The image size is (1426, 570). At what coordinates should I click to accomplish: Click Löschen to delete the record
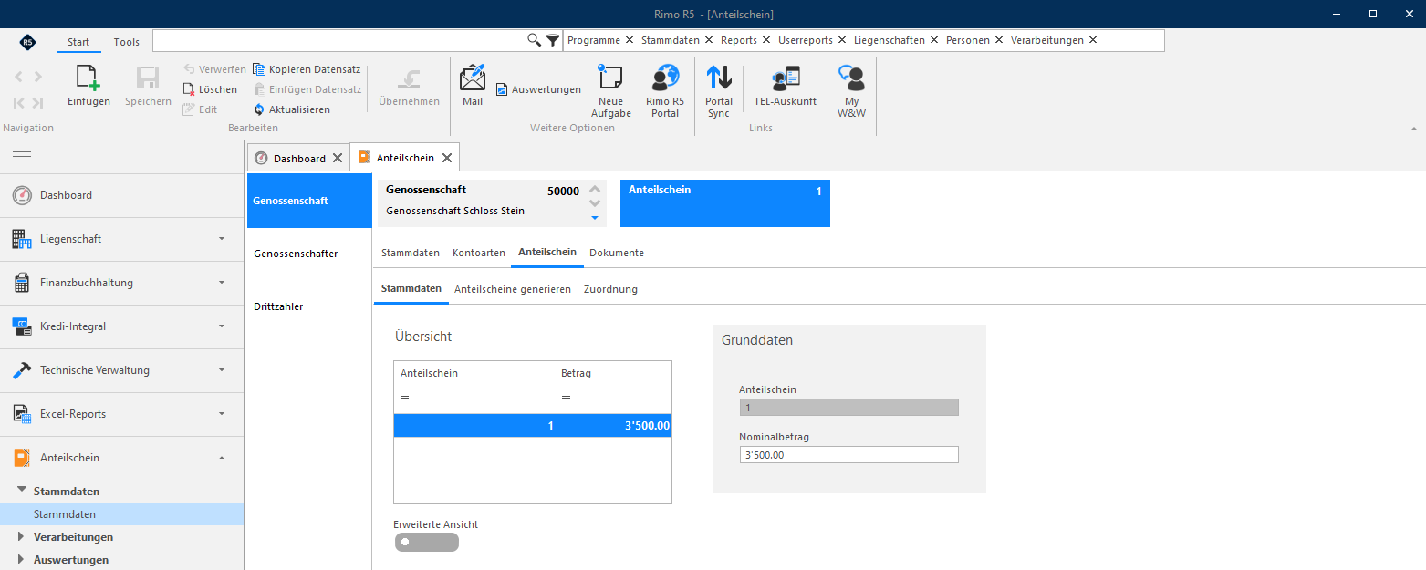210,89
